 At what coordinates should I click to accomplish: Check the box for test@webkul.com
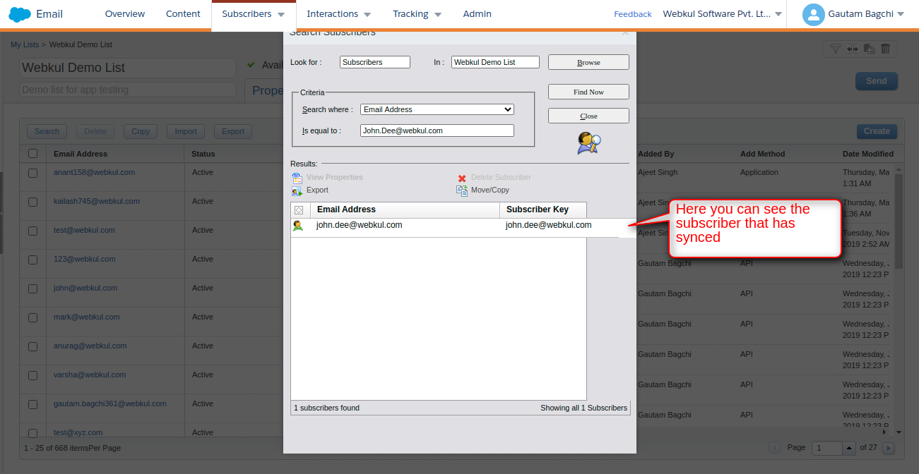(x=32, y=231)
